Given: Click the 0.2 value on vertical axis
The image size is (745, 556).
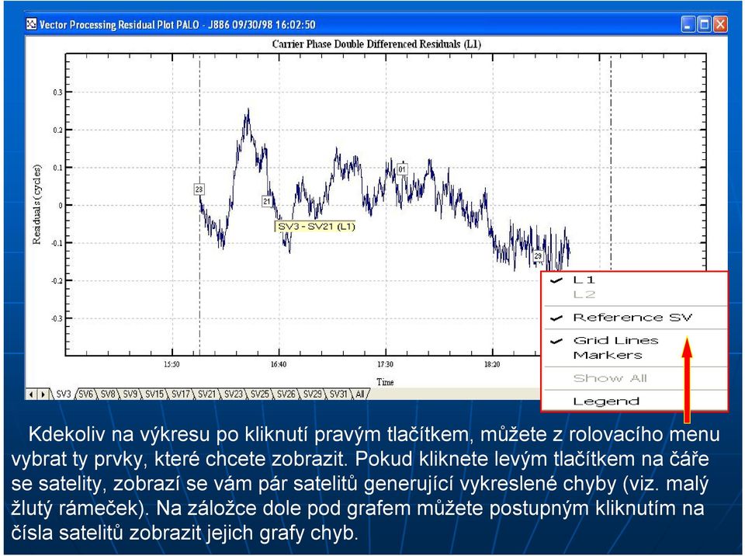Looking at the screenshot, I should tap(57, 130).
